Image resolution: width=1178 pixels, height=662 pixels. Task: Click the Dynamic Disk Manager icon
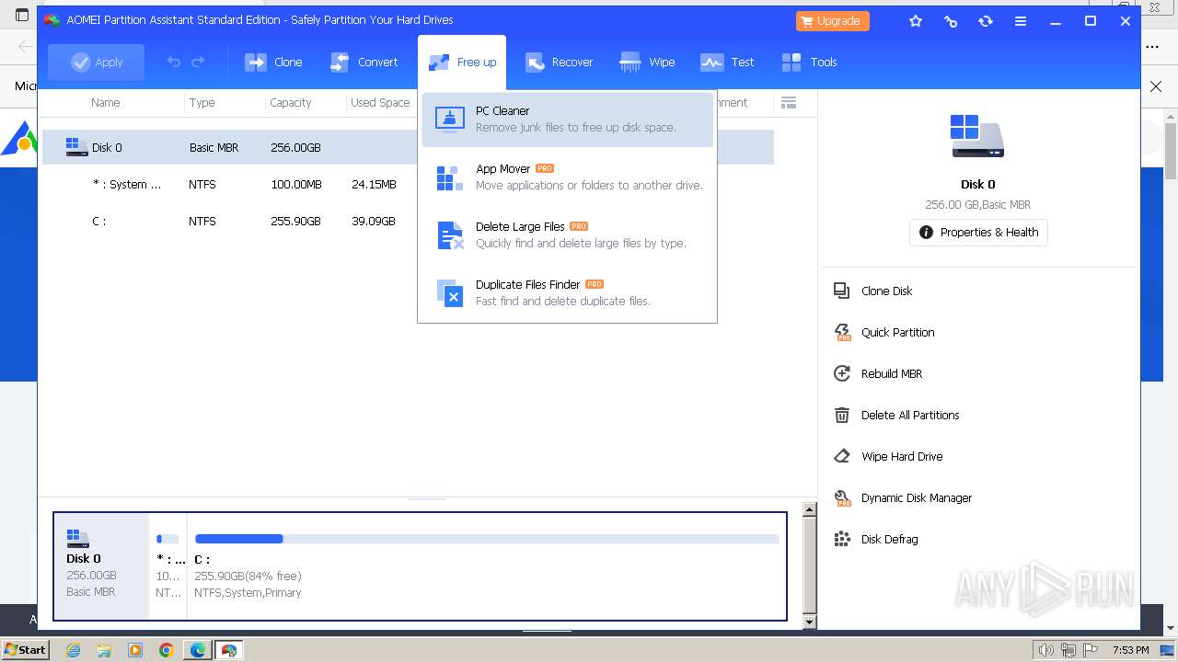[842, 497]
